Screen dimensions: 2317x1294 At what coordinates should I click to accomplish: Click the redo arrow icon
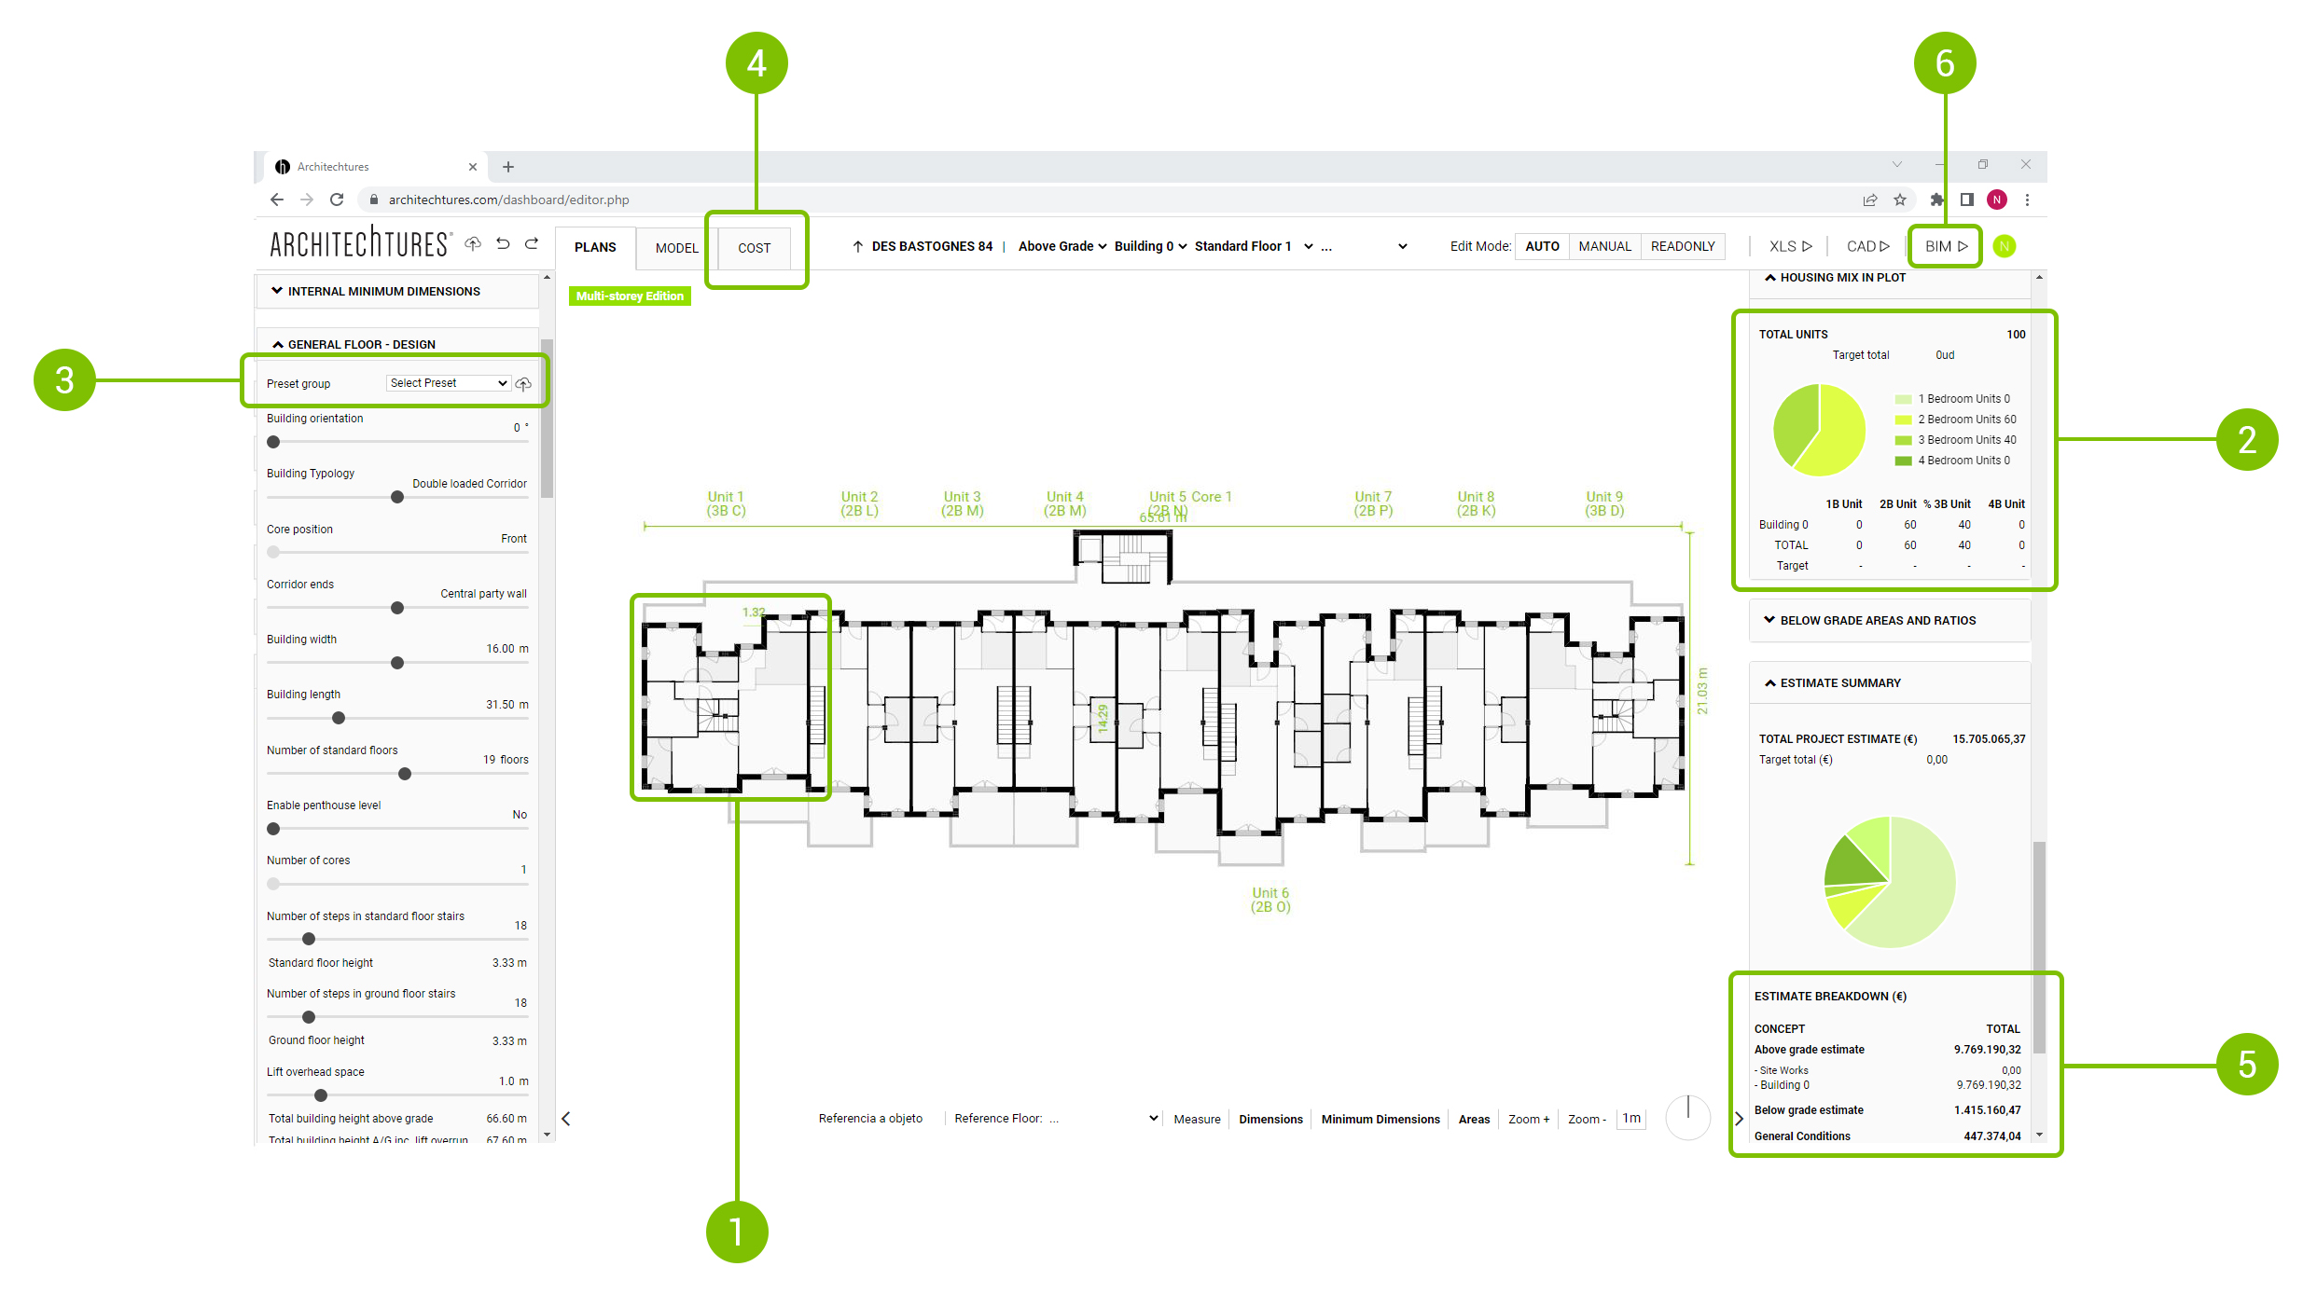pos(532,244)
